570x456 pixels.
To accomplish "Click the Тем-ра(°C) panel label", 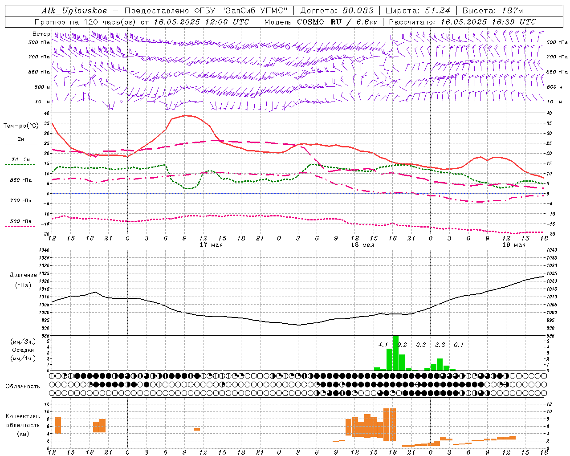I will coord(21,126).
